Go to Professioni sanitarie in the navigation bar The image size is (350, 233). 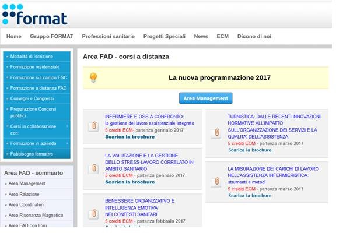[108, 36]
